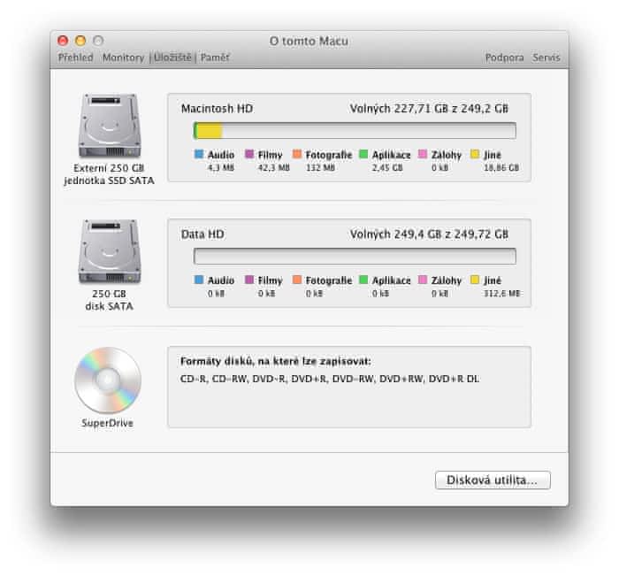
Task: Click the Data HD 250 GB drive icon
Action: (110, 251)
